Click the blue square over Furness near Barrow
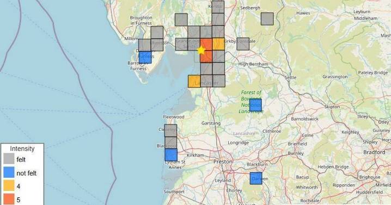Screen dimensions: 391x205 (145, 57)
